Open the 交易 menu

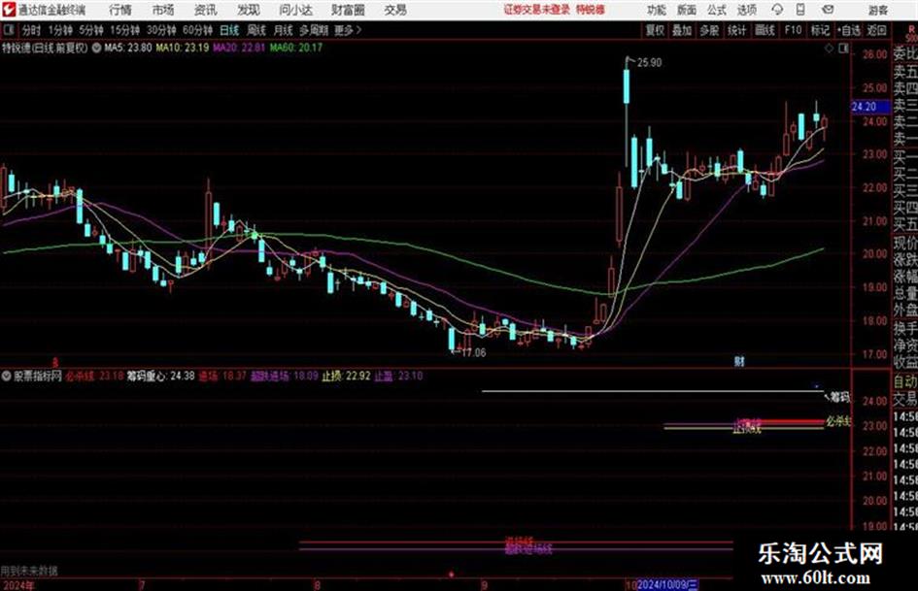395,10
